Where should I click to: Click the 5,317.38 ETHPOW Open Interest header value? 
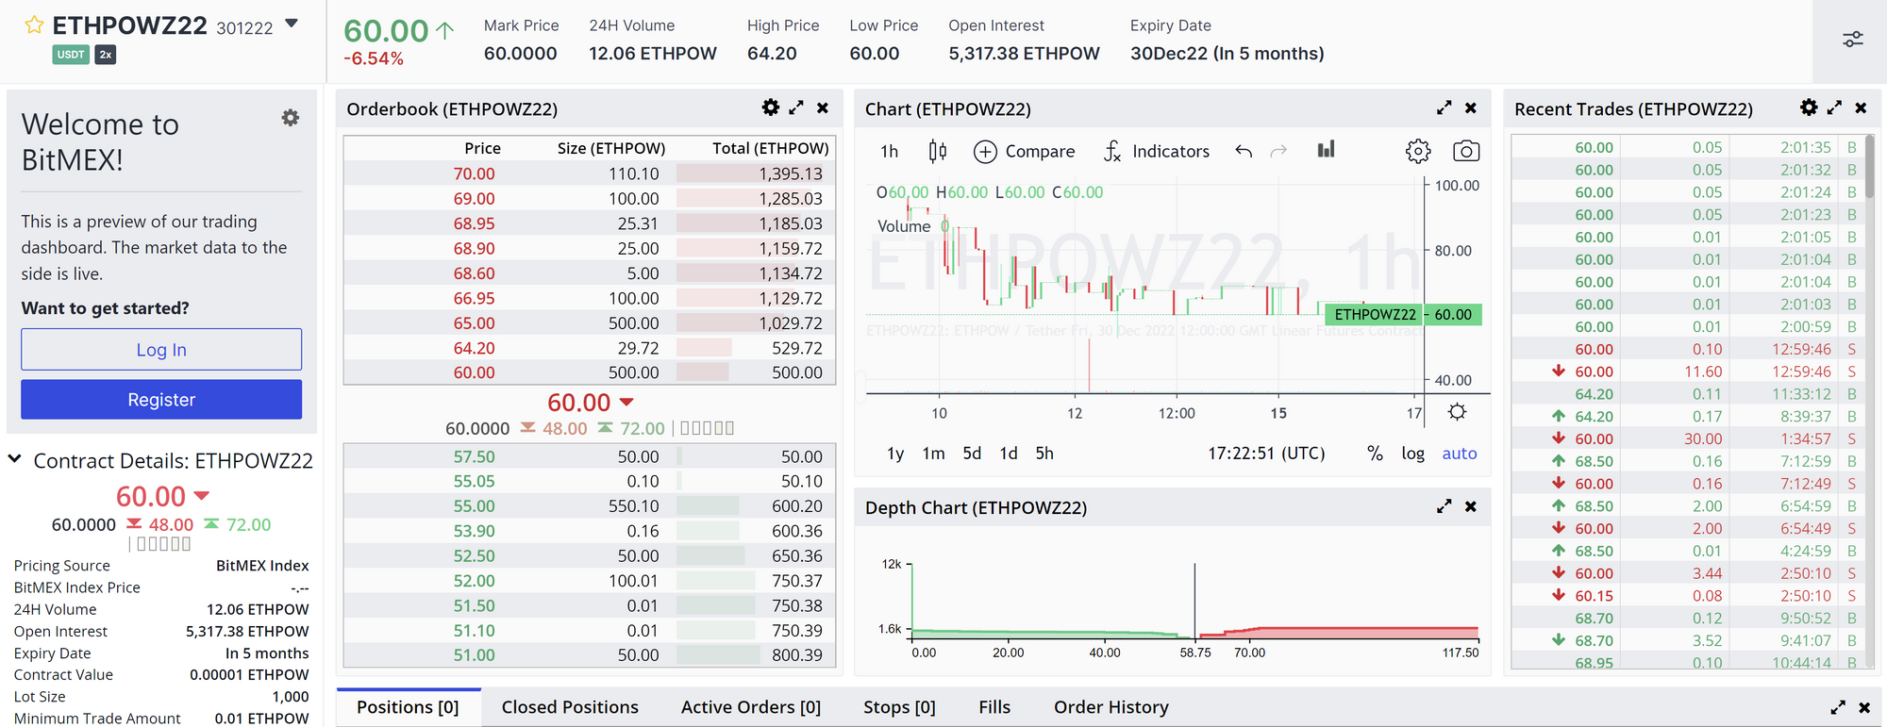coord(1024,54)
